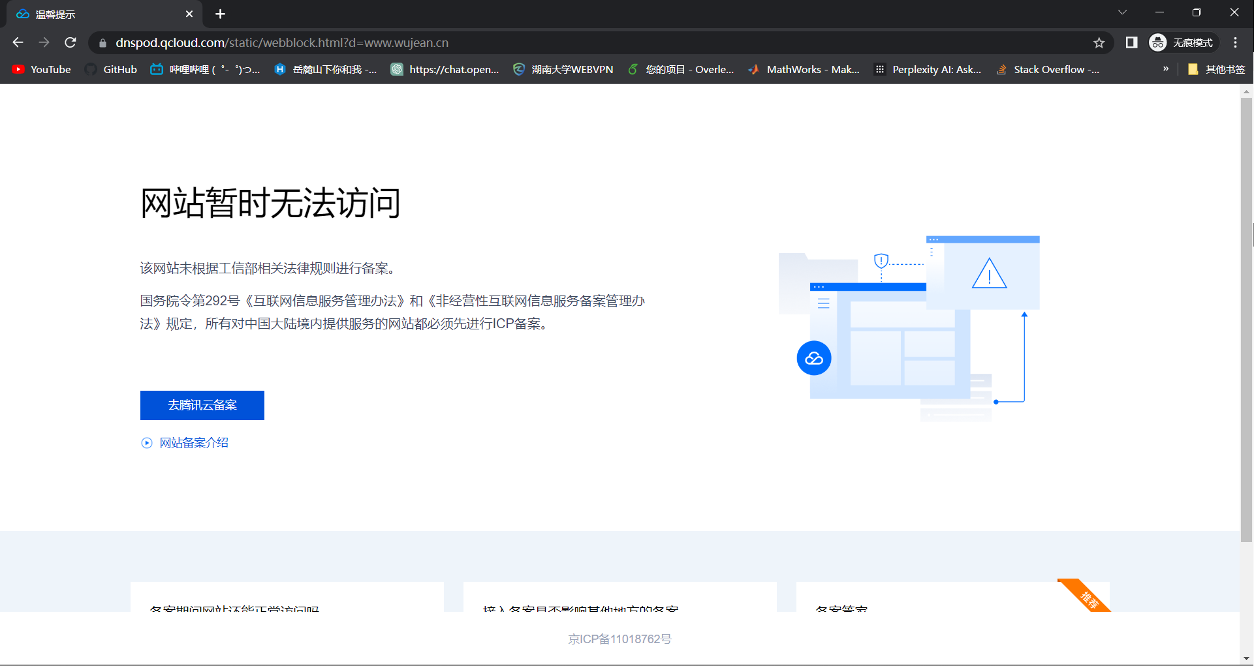Viewport: 1254px width, 666px height.
Task: Expand hidden bookmarks with the chevron
Action: pyautogui.click(x=1166, y=68)
